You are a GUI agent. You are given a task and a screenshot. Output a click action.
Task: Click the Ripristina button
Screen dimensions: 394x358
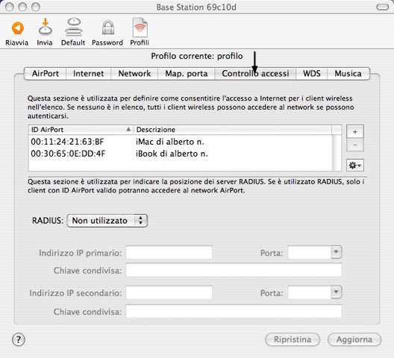(293, 339)
